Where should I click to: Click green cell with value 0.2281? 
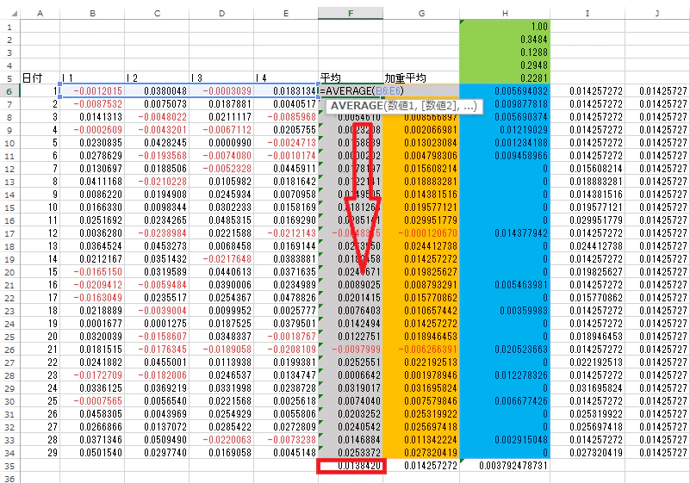click(505, 78)
